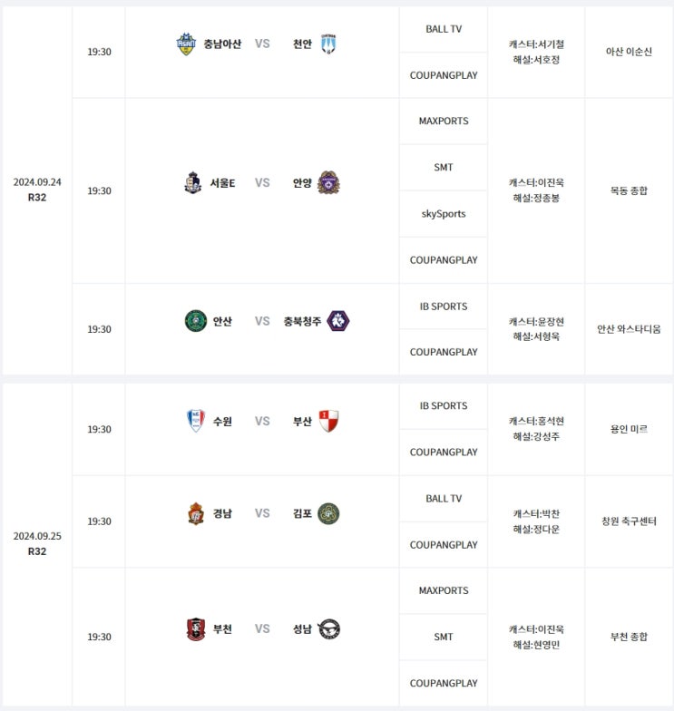674x711 pixels.
Task: Click the Suwon team crest
Action: [x=195, y=421]
